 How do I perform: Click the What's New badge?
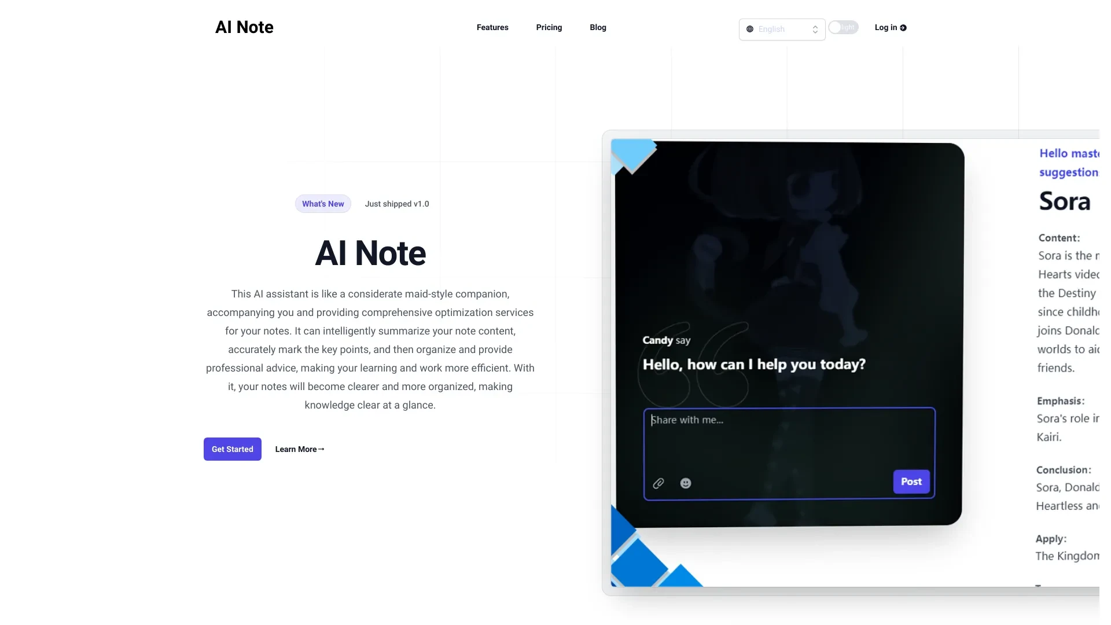coord(323,204)
